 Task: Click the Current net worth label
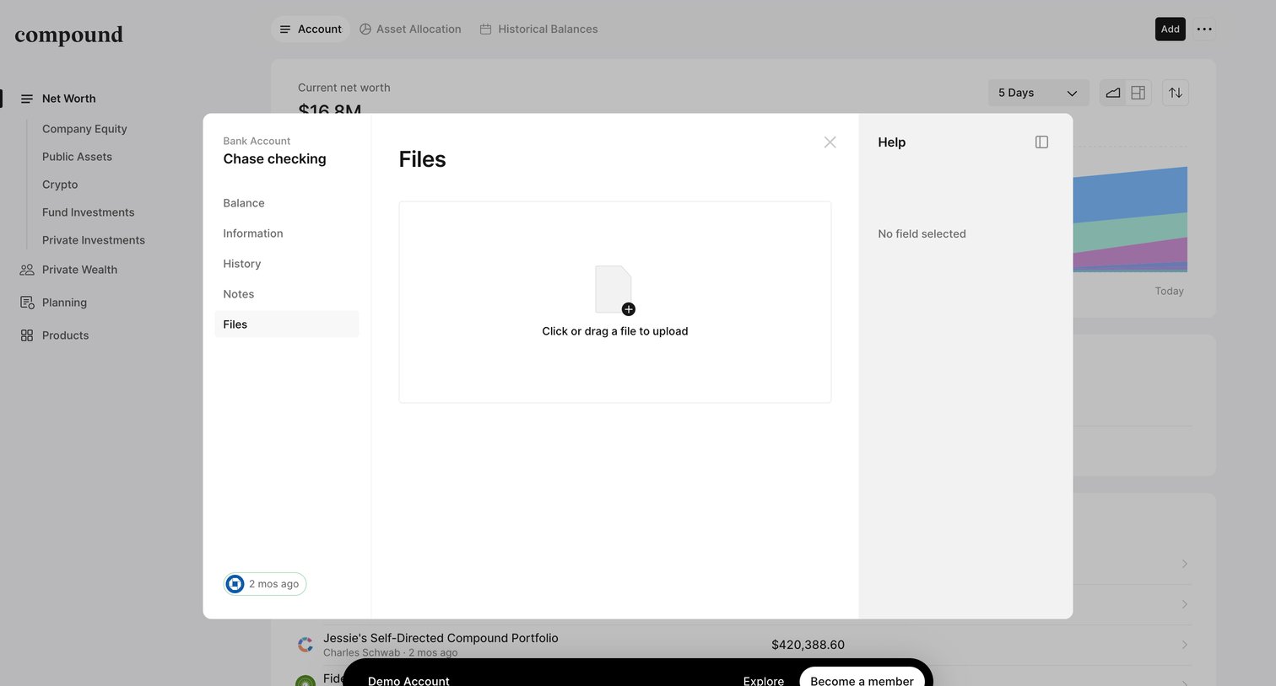coord(344,88)
